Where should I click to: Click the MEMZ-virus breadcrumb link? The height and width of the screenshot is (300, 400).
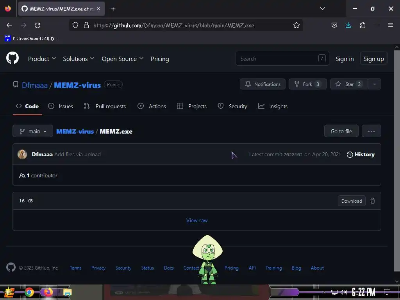click(75, 131)
